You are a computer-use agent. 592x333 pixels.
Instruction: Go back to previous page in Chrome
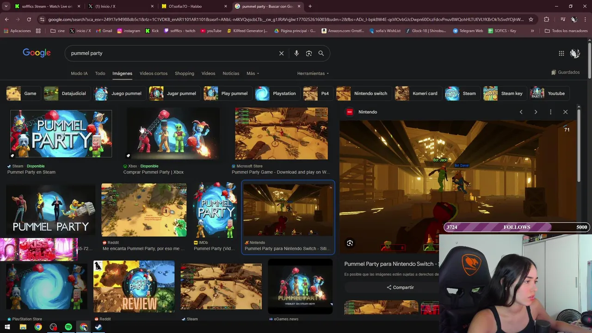[7, 19]
